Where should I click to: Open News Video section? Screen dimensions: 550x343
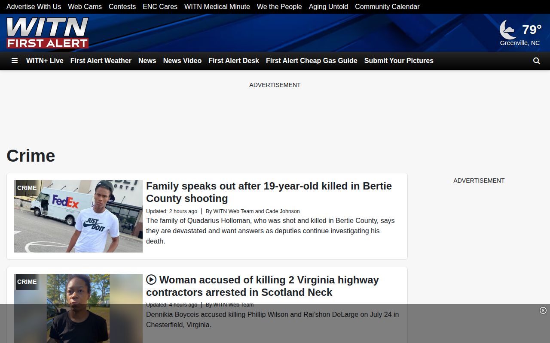[x=182, y=61]
